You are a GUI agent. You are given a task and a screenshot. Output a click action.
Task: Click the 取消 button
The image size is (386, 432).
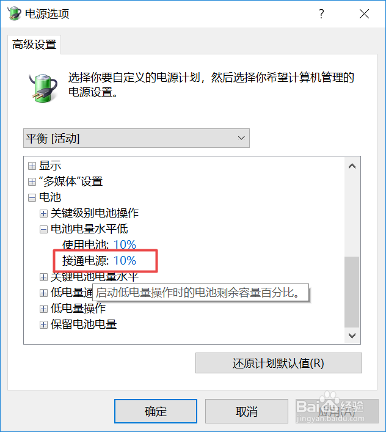coord(247,411)
